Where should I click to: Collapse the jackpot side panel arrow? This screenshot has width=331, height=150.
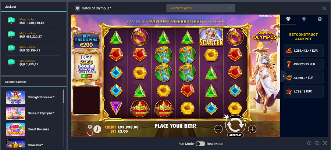click(283, 76)
